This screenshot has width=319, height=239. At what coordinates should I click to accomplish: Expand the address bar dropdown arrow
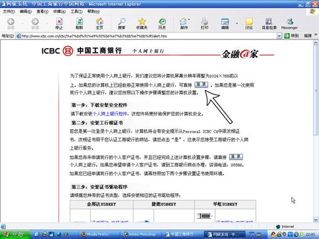(x=279, y=36)
